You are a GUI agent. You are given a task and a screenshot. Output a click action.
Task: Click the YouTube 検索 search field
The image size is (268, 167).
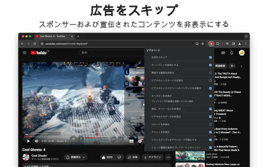tap(112, 53)
